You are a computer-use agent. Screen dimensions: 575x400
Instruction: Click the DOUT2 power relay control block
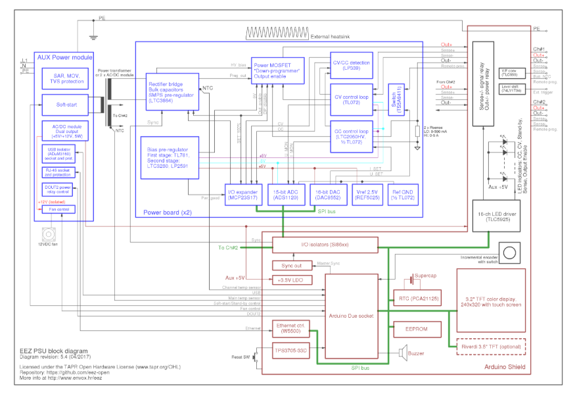pyautogui.click(x=57, y=189)
